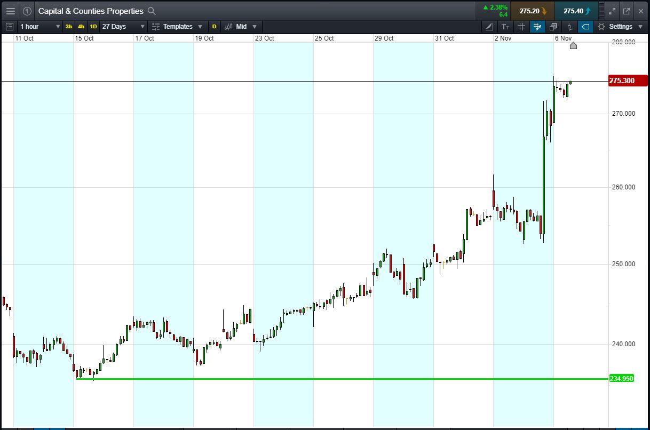Click the module drag grip handle

point(602,11)
